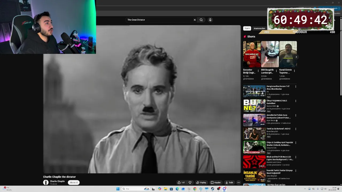The width and height of the screenshot is (342, 192).
Task: Open options for Hangi manifest kızısın video
Action: (296, 87)
